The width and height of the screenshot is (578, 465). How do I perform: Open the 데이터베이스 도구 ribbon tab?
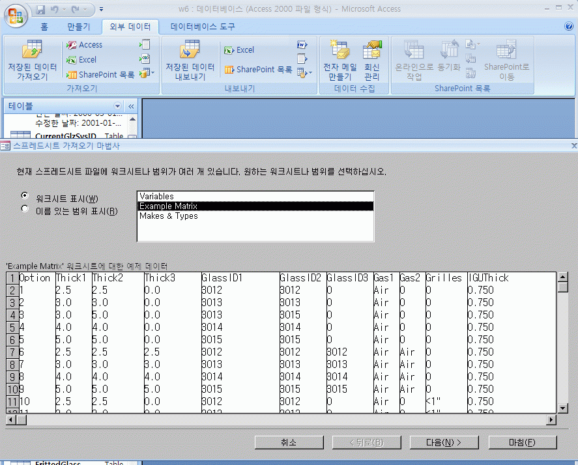pyautogui.click(x=203, y=27)
